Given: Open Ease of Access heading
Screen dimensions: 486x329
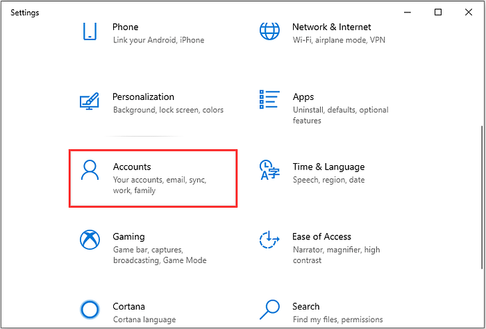Looking at the screenshot, I should (321, 237).
